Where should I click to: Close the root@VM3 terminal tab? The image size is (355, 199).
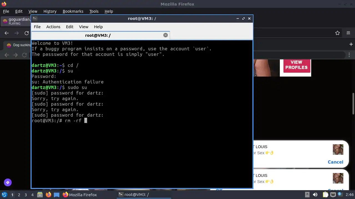coord(166,35)
